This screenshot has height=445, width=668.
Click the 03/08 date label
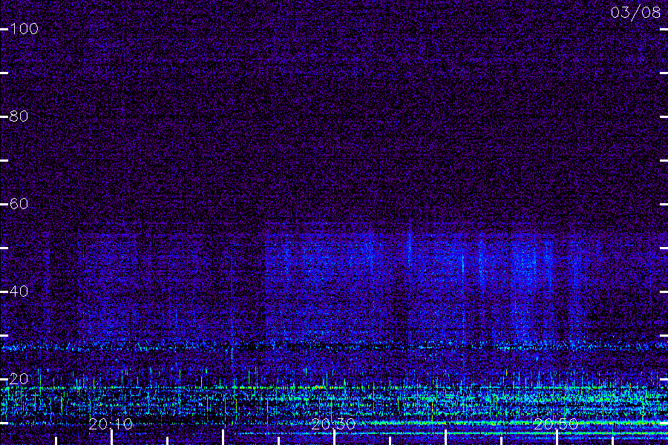tap(635, 13)
